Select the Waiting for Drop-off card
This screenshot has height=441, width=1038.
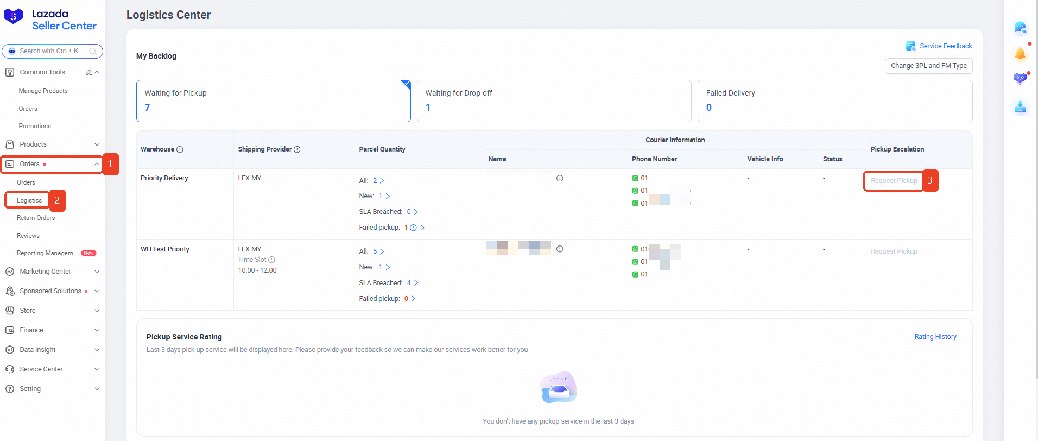(554, 101)
